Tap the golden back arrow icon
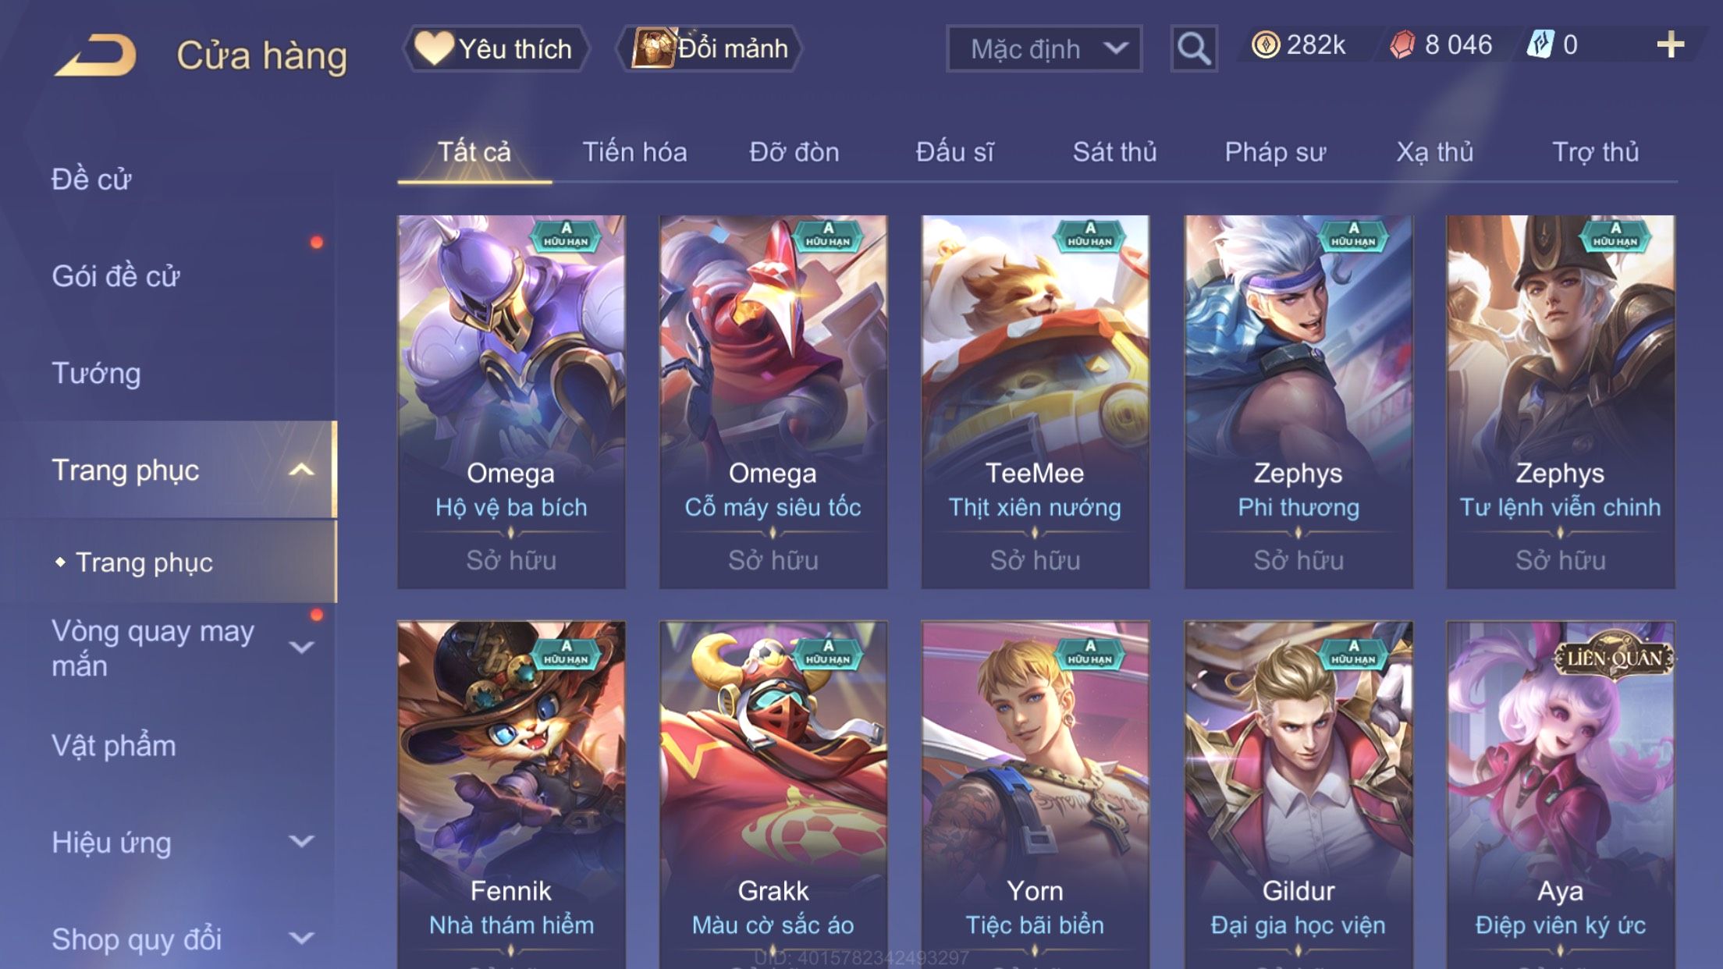 (95, 55)
